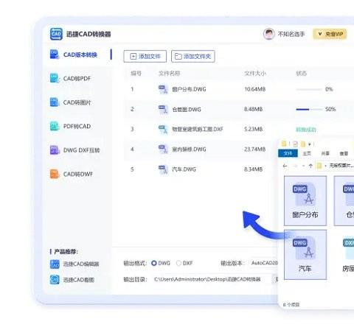354x327 pixels.
Task: Go forward in the Explorer window
Action: (x=295, y=166)
